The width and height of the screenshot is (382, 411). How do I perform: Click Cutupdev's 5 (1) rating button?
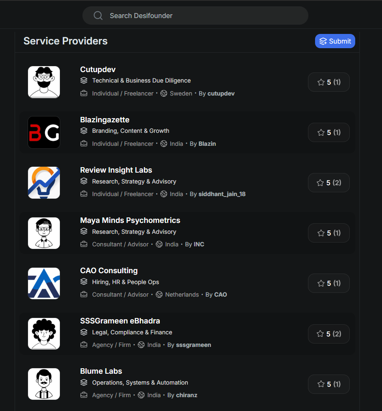coord(329,82)
